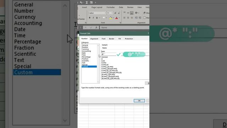
Task: Toggle Underline formatting in the ribbon
Action: tap(97, 18)
